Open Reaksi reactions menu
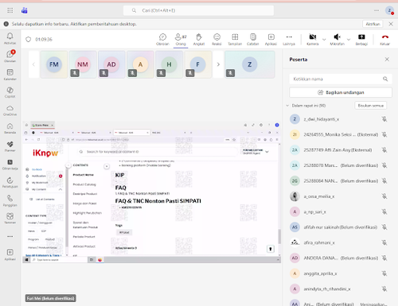Viewport: 398px width, 306px height. [217, 39]
